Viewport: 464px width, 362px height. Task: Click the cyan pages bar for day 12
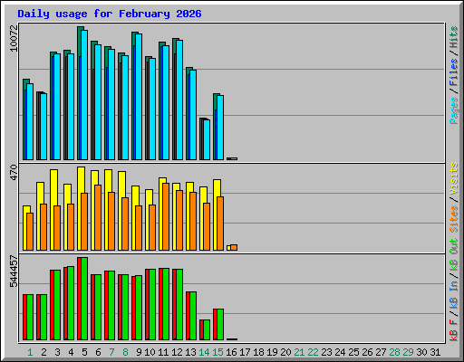click(x=179, y=100)
